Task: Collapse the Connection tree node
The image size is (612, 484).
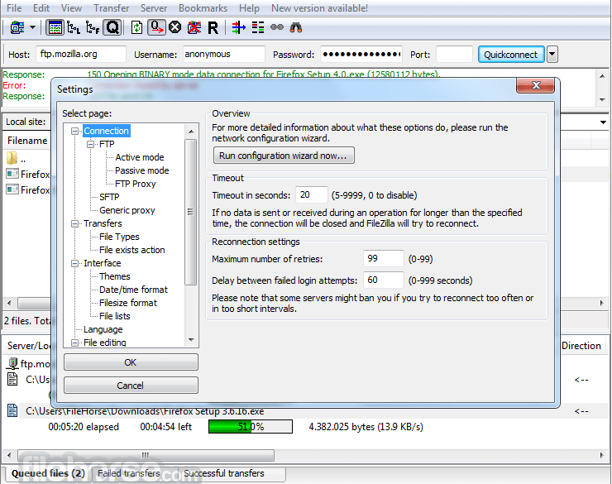Action: point(74,132)
